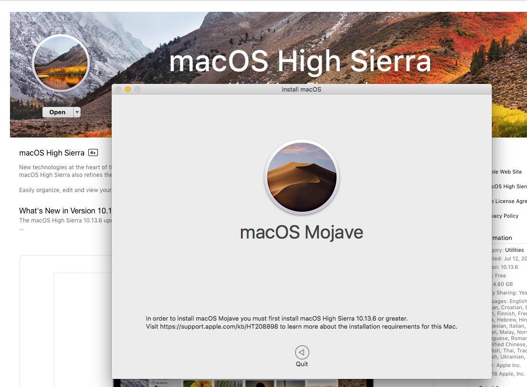Image resolution: width=527 pixels, height=387 pixels.
Task: Click the Apple Inc. seller line
Action: click(x=507, y=365)
